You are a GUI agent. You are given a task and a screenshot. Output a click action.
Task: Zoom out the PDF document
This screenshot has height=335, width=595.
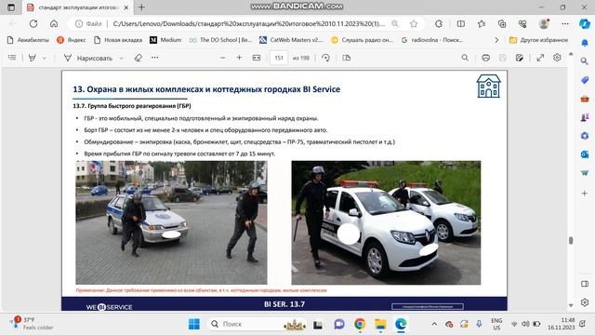tap(223, 58)
